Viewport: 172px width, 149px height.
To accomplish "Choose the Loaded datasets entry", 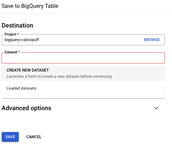I will (x=21, y=88).
